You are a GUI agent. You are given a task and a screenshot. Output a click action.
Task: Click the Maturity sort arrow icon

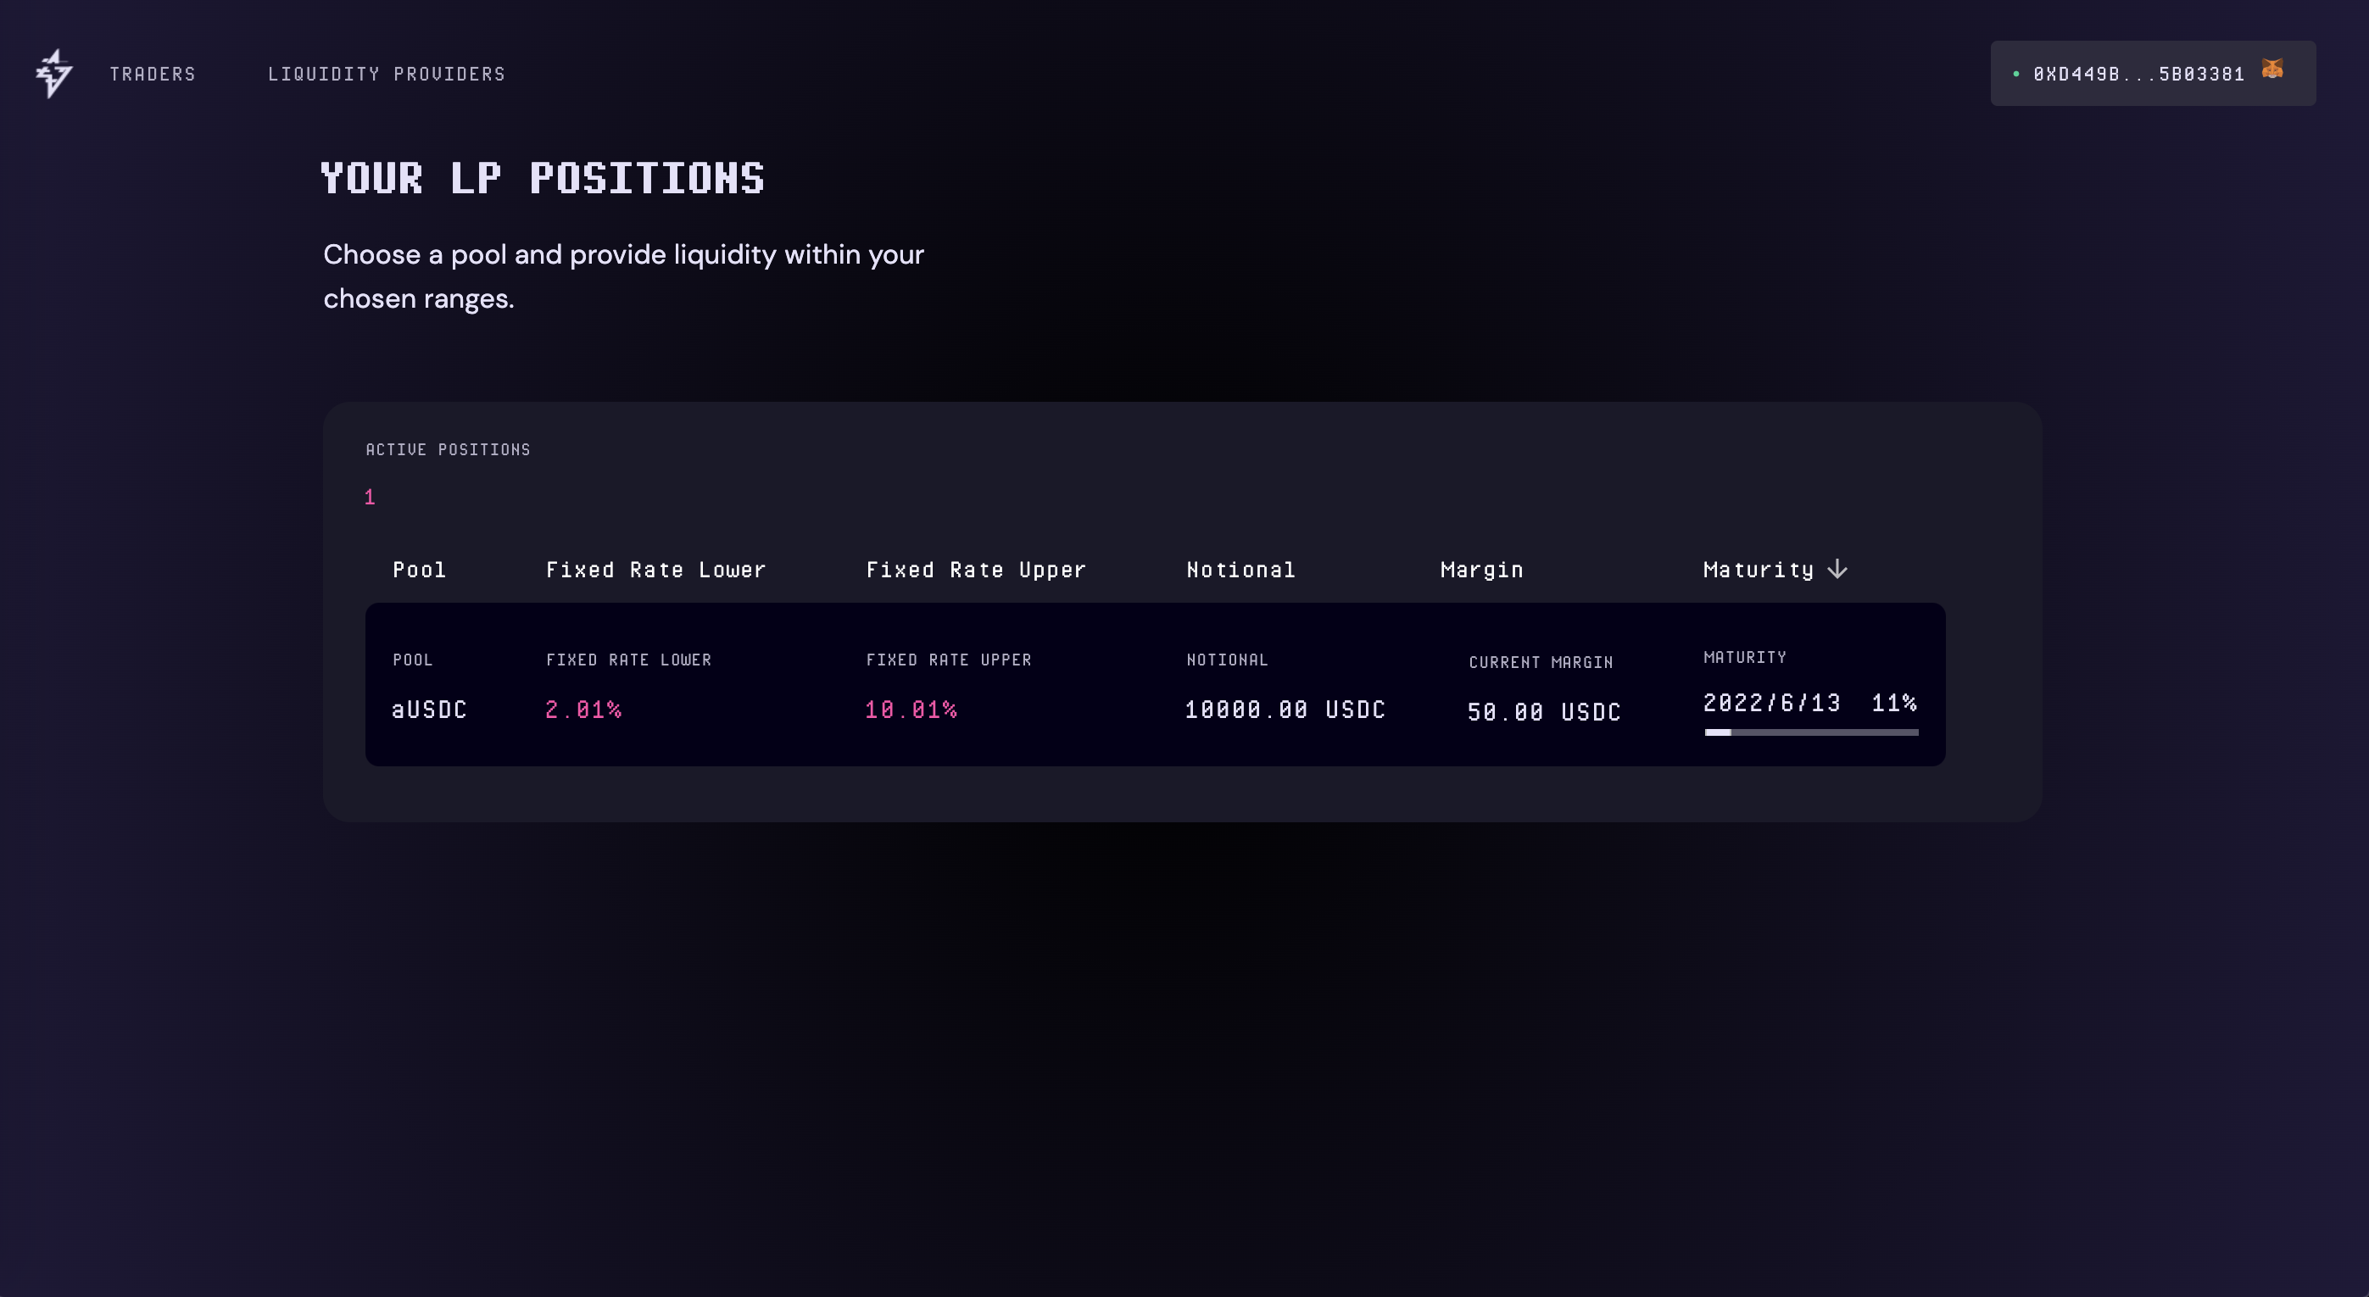click(x=1837, y=569)
